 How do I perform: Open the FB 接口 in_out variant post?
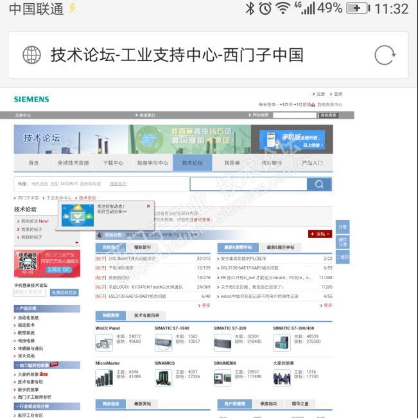click(x=266, y=278)
